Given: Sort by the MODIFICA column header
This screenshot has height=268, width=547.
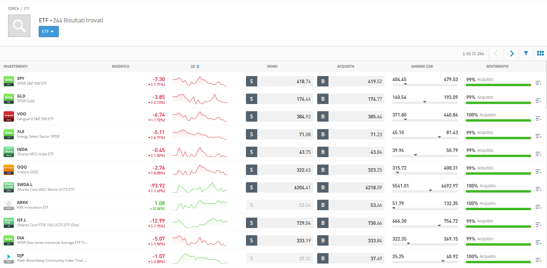Looking at the screenshot, I should 120,66.
